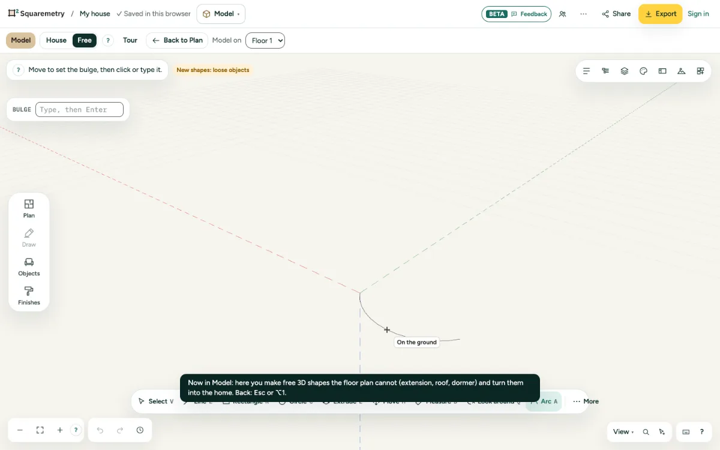This screenshot has width=720, height=450.
Task: Open the Floor 1 dropdown
Action: coord(265,40)
